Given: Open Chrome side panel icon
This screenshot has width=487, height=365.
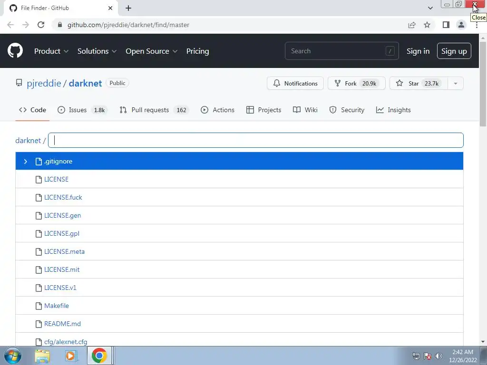Looking at the screenshot, I should [446, 25].
